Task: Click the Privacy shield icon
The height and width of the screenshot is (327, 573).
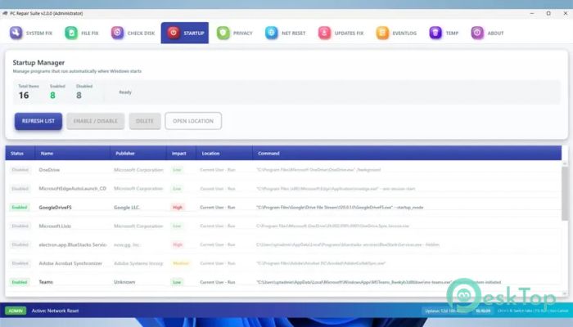Action: pos(223,33)
